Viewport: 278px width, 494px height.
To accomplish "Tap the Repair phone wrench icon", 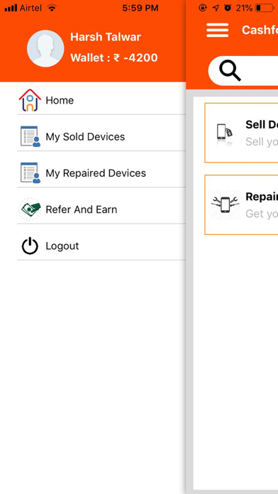I will [225, 205].
